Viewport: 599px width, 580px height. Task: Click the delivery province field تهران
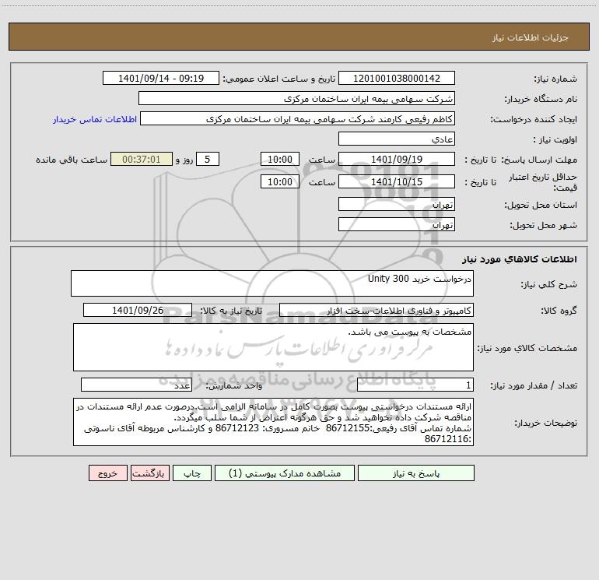click(397, 205)
